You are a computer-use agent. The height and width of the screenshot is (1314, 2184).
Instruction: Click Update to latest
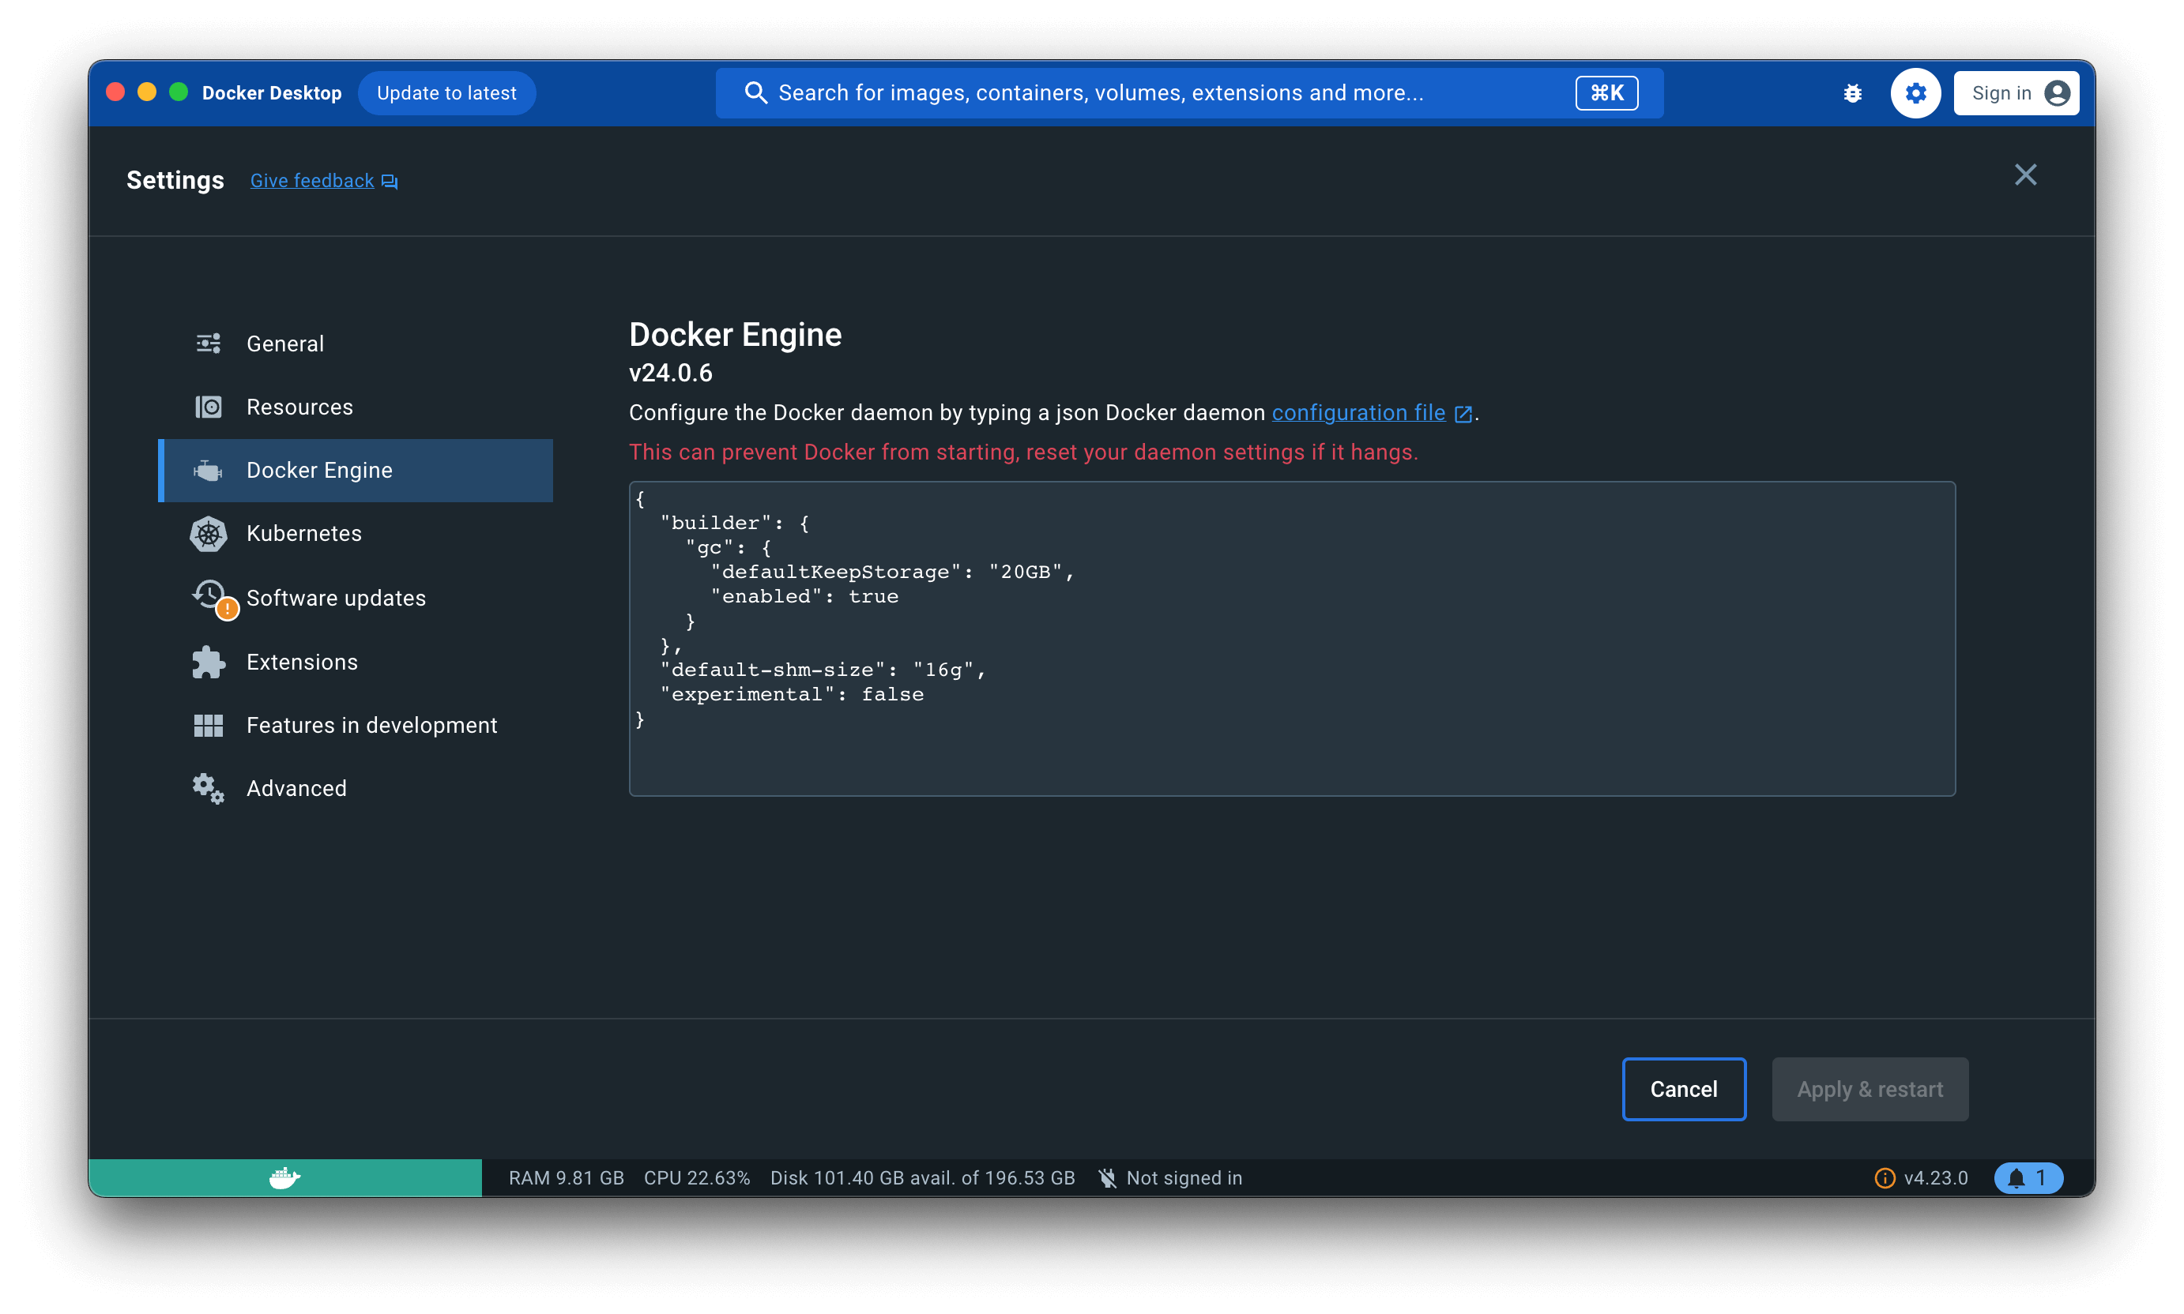point(446,92)
